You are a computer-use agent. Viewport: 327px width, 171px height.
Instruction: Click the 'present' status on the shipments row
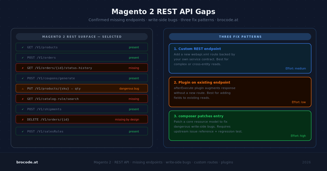pos(134,109)
